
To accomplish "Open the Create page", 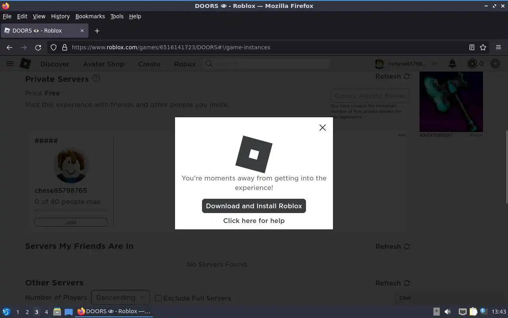I will [149, 64].
